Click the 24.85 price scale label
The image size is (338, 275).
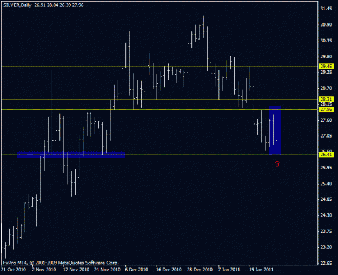point(326,199)
